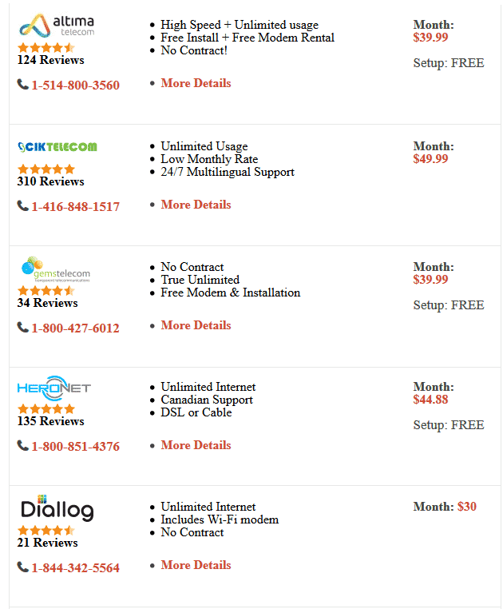Show More Details for HeroNet
This screenshot has width=503, height=609.
[x=196, y=445]
